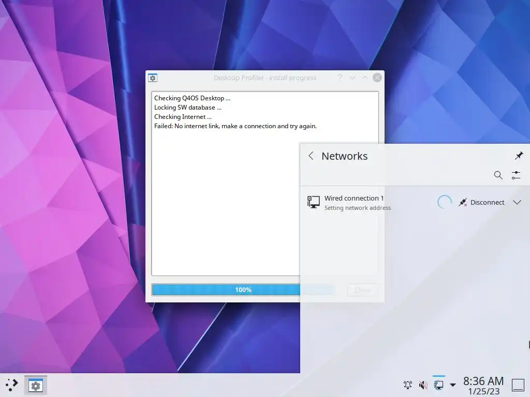This screenshot has height=397, width=530.
Task: Activate Desktop Profiler taskbar entry
Action: click(x=36, y=385)
